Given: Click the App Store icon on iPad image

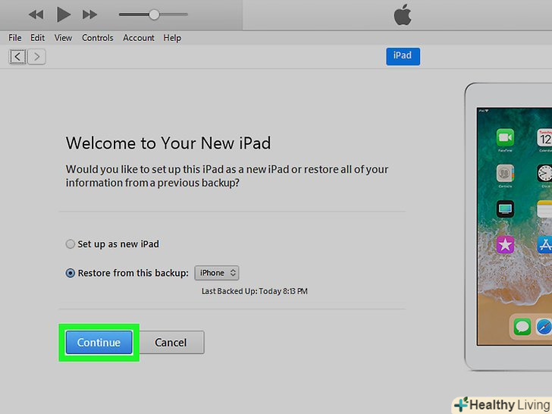Looking at the screenshot, I should (x=544, y=244).
